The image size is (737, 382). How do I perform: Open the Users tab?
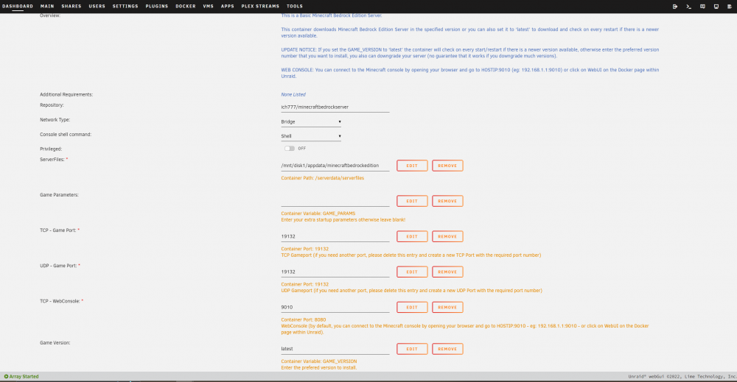[97, 6]
